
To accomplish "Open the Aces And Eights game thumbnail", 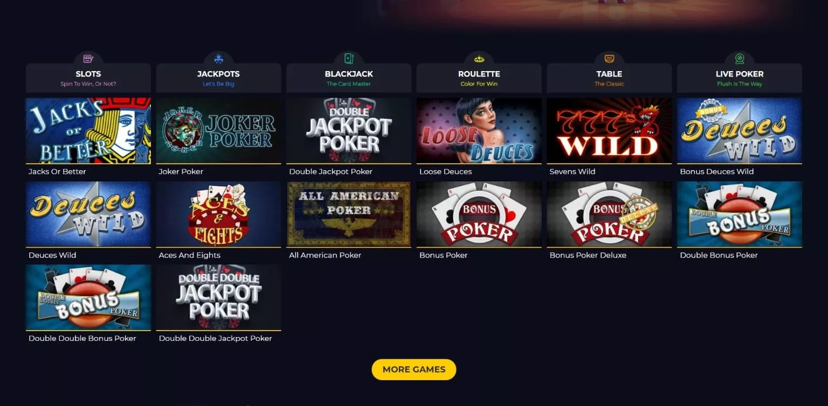I will (x=218, y=214).
